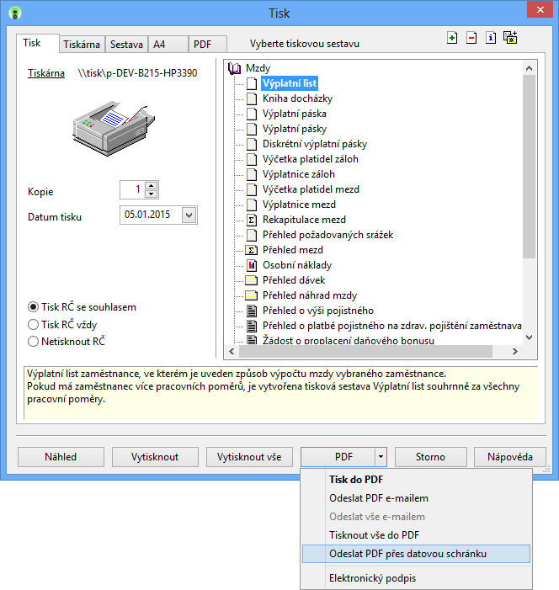Click the Mzdy book folder icon
Image resolution: width=559 pixels, height=590 pixels.
[x=235, y=68]
